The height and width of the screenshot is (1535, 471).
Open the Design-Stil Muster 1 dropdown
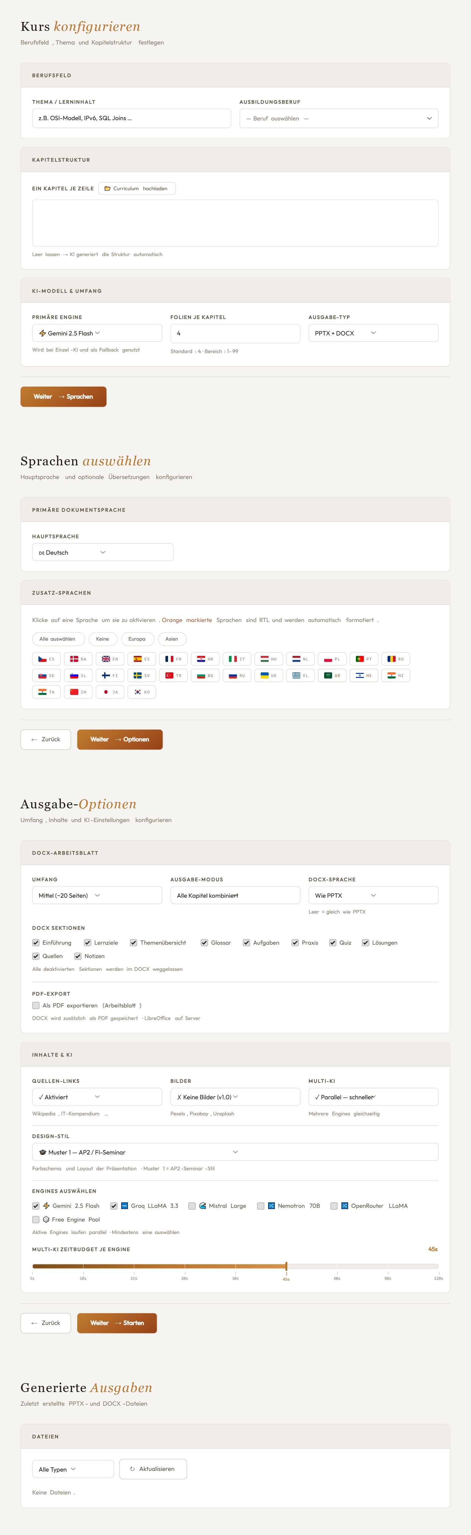pyautogui.click(x=235, y=1152)
